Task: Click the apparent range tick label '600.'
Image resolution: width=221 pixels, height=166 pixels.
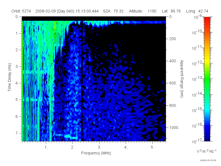Action: pyautogui.click(x=173, y=83)
